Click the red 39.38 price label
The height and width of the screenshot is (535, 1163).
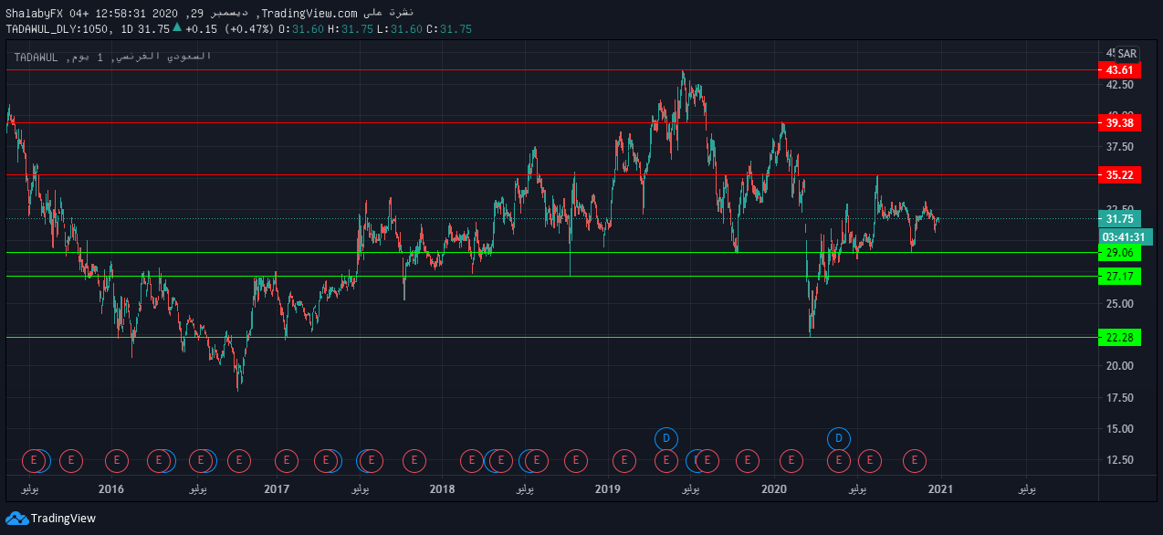point(1119,123)
